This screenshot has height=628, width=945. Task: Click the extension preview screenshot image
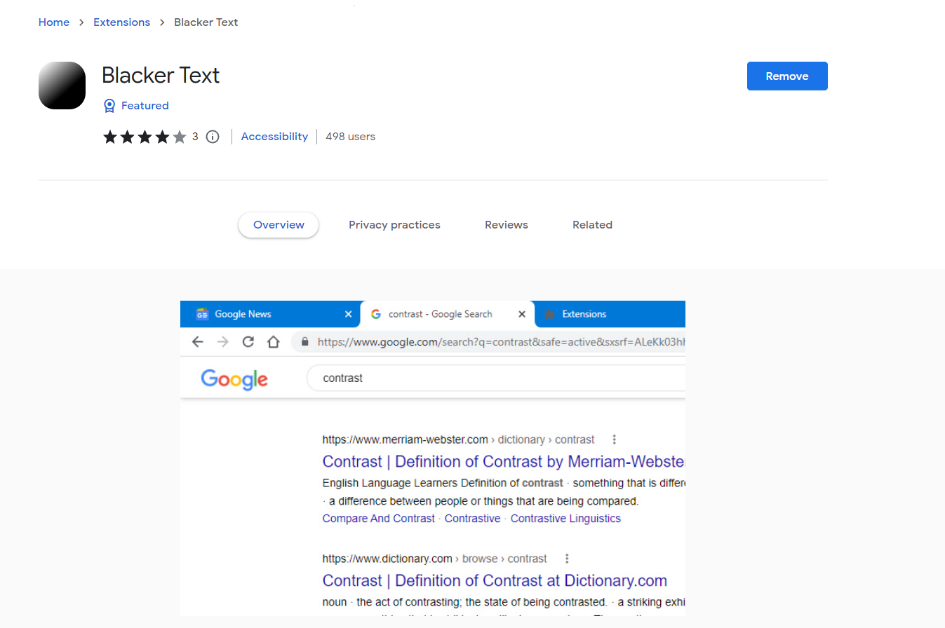pos(432,491)
